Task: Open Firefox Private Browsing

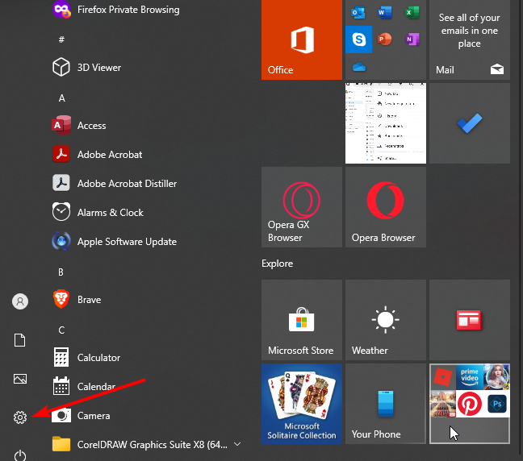Action: [128, 10]
